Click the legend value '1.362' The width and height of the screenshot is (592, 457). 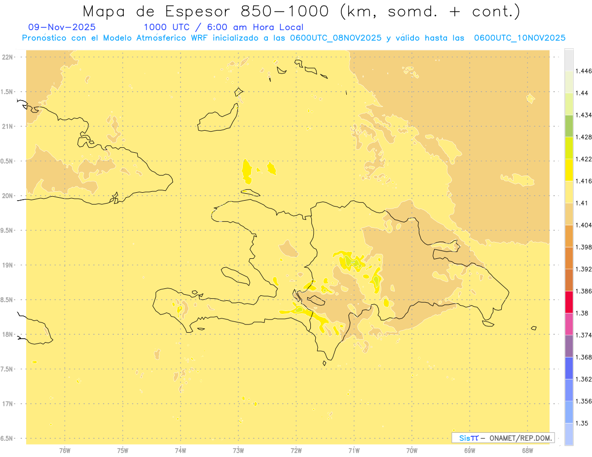point(584,379)
